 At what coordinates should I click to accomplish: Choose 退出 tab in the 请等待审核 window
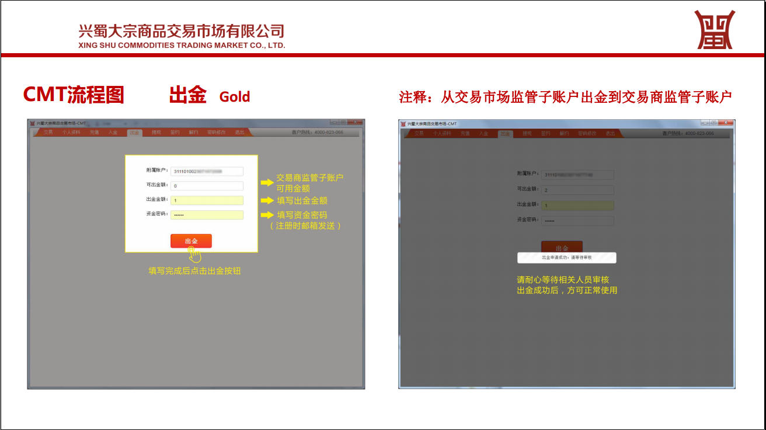click(x=610, y=134)
